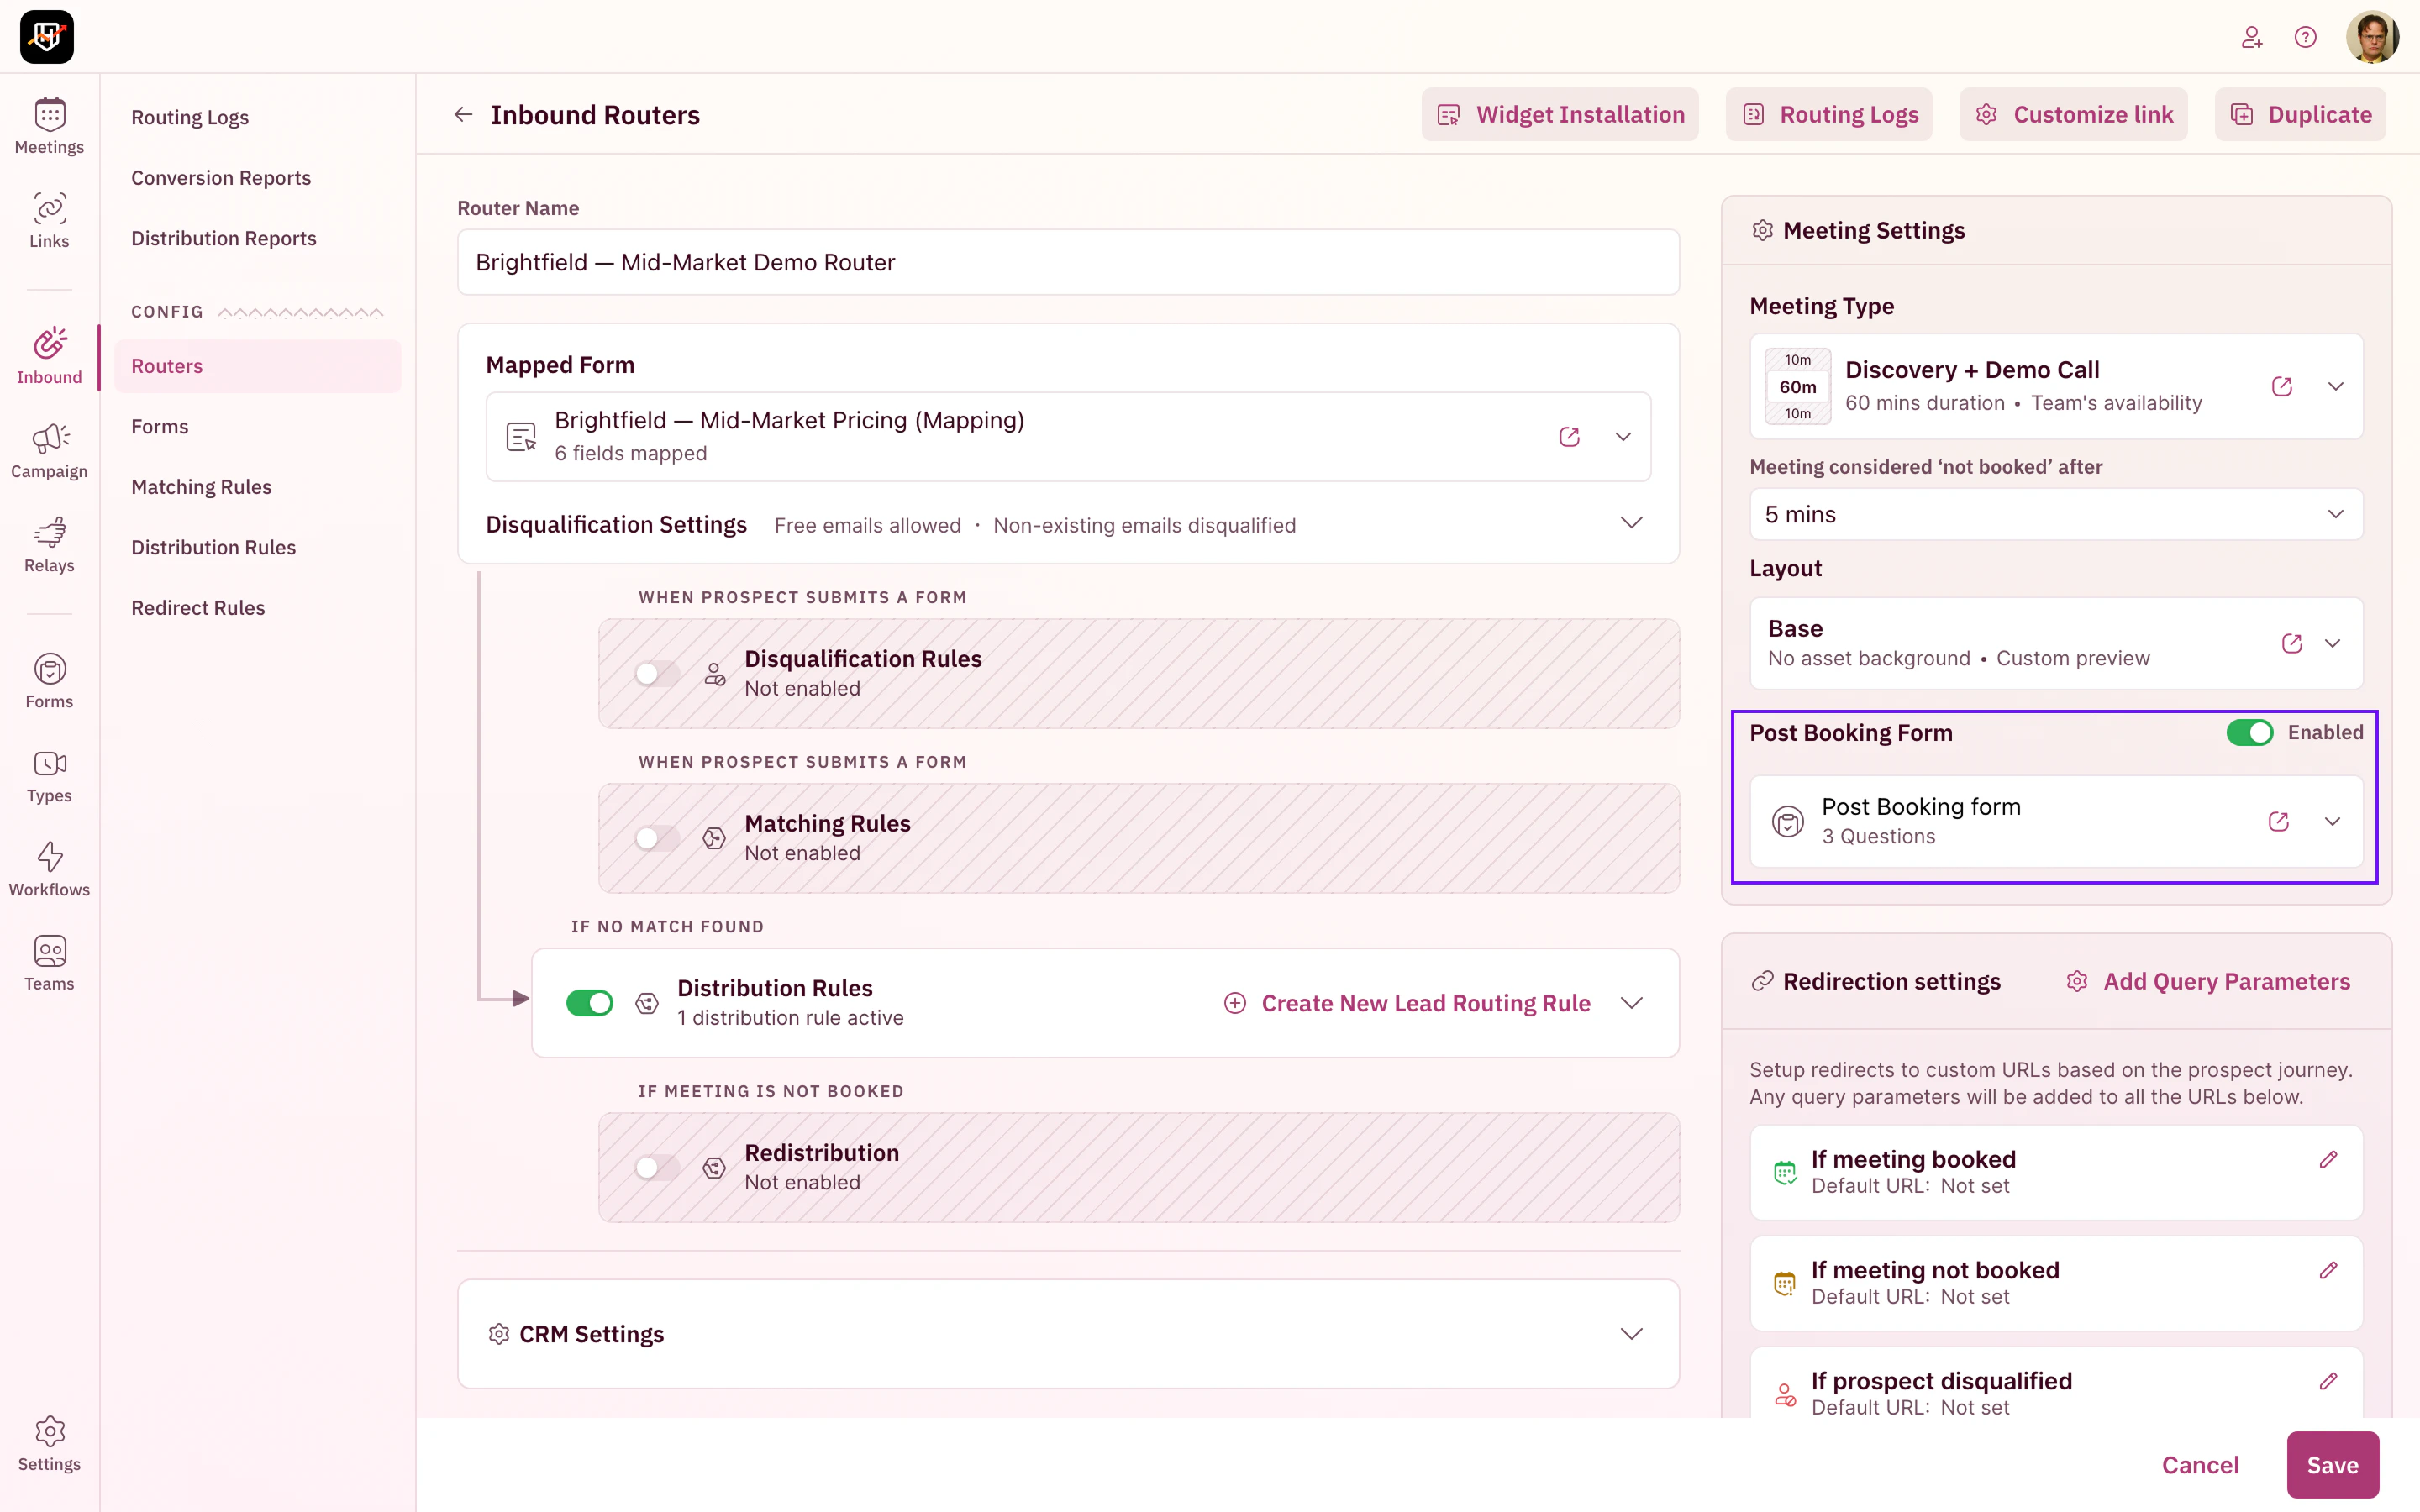The width and height of the screenshot is (2420, 1512).
Task: Click the app logo at top left
Action: pos(47,37)
